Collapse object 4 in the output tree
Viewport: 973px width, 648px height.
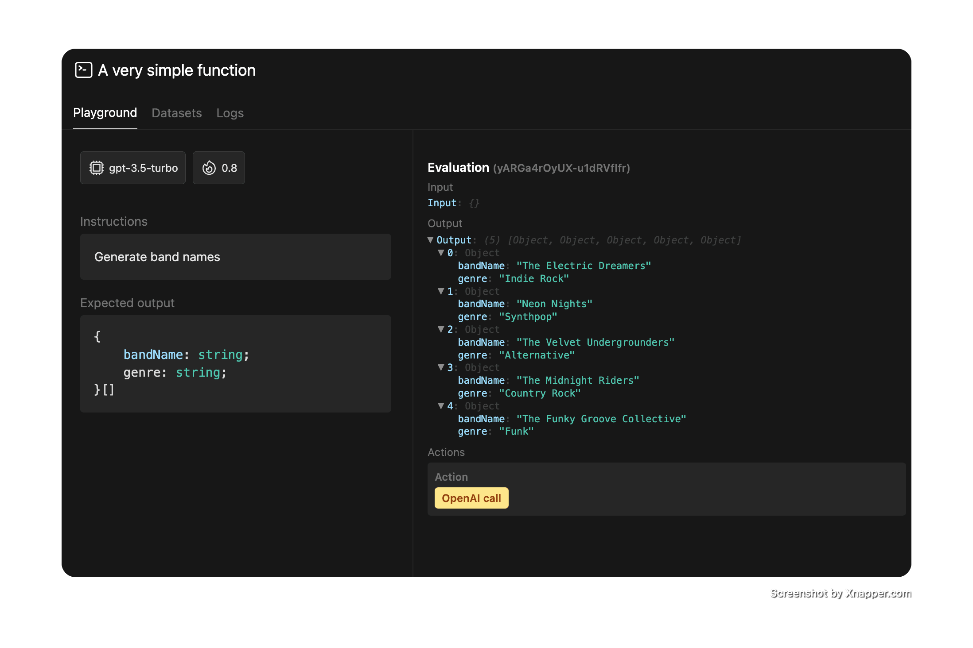tap(441, 406)
